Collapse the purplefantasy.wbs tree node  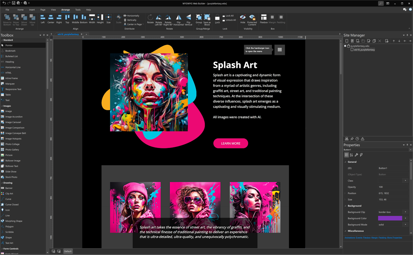click(x=345, y=46)
